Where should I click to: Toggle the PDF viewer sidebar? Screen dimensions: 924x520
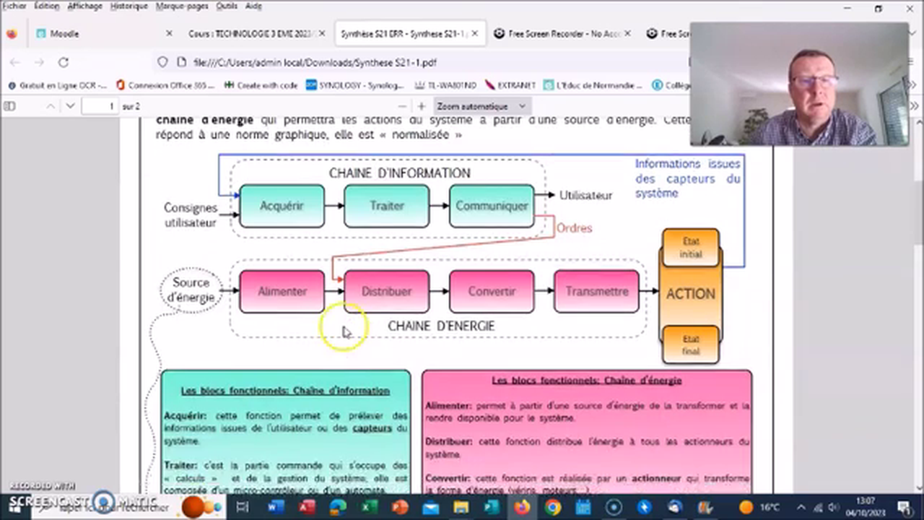coord(9,106)
